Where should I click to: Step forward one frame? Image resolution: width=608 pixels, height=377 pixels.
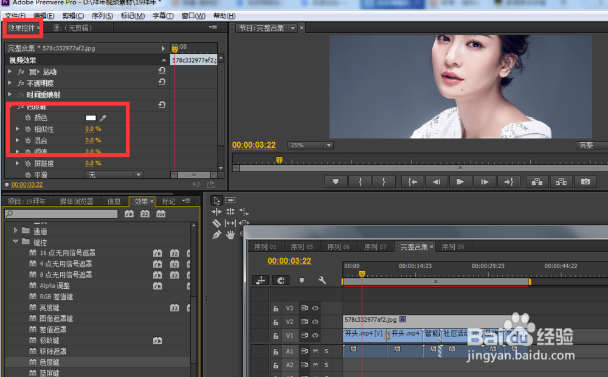pyautogui.click(x=485, y=182)
